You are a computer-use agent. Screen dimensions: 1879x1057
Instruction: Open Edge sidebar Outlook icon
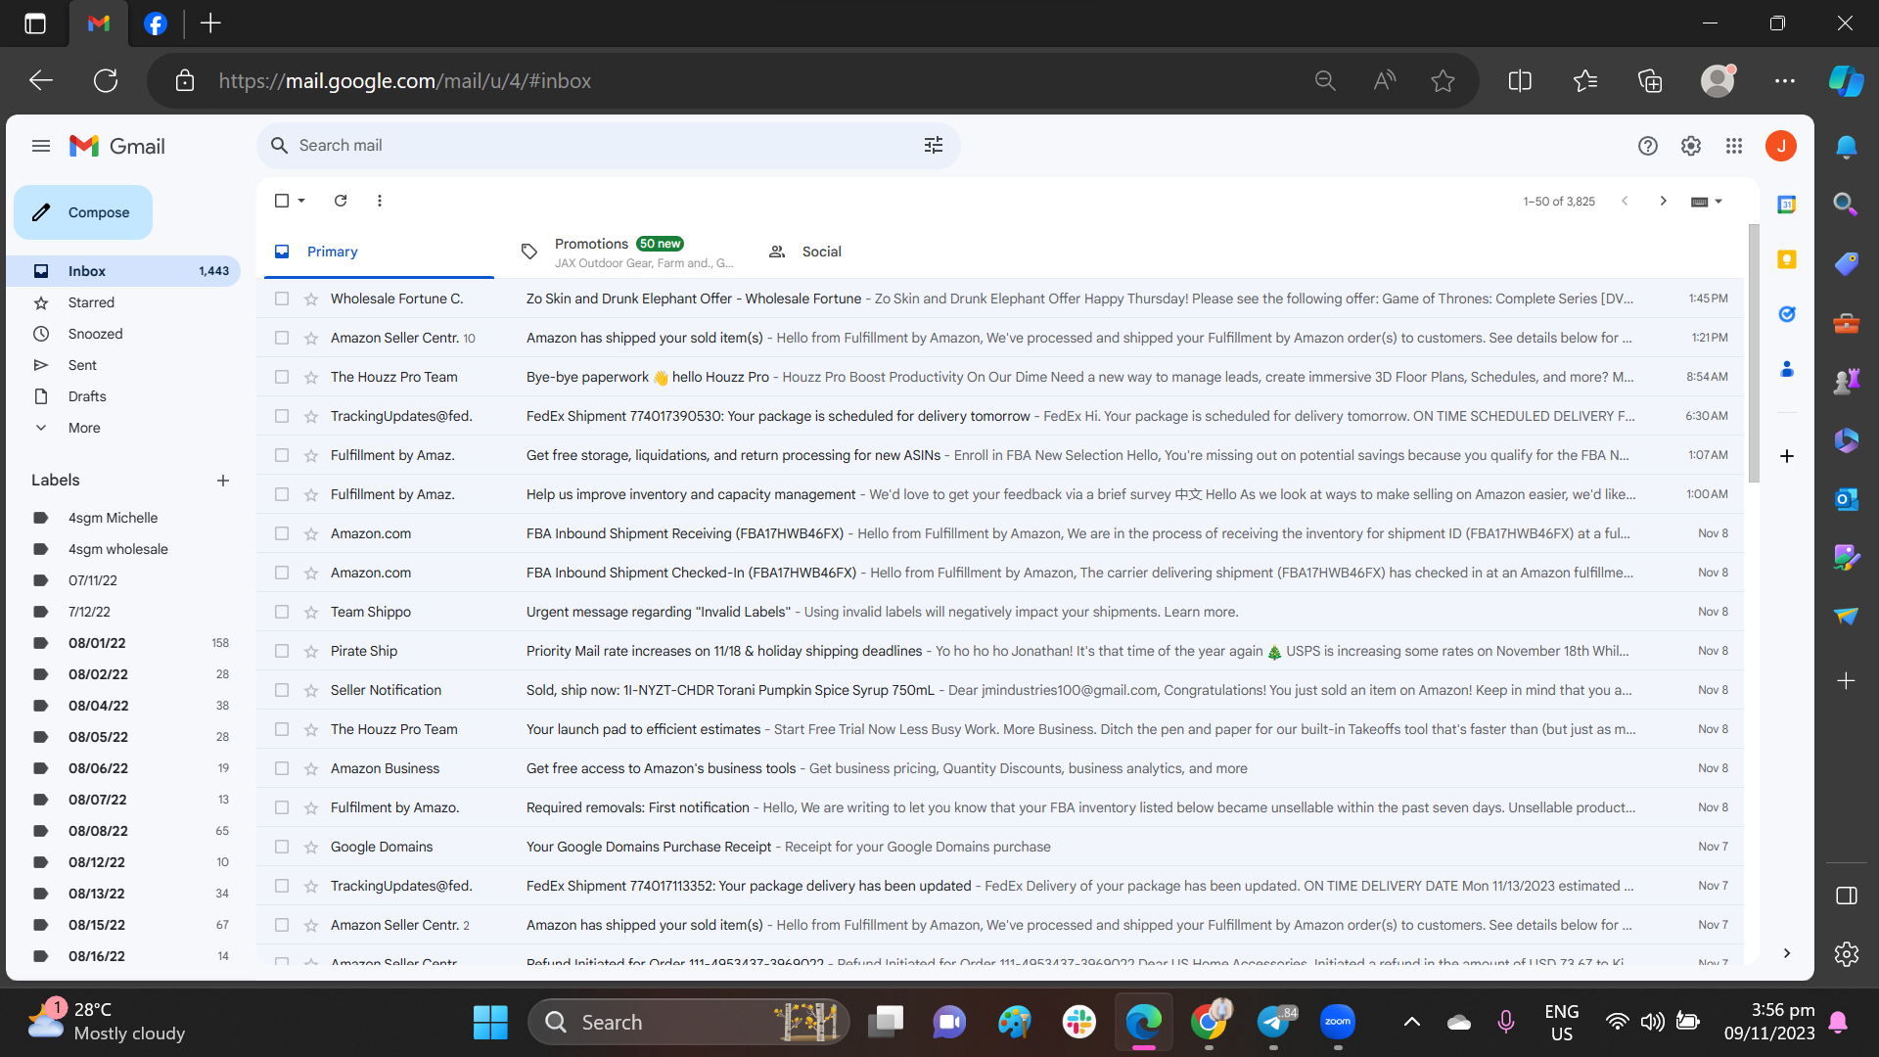(1846, 499)
